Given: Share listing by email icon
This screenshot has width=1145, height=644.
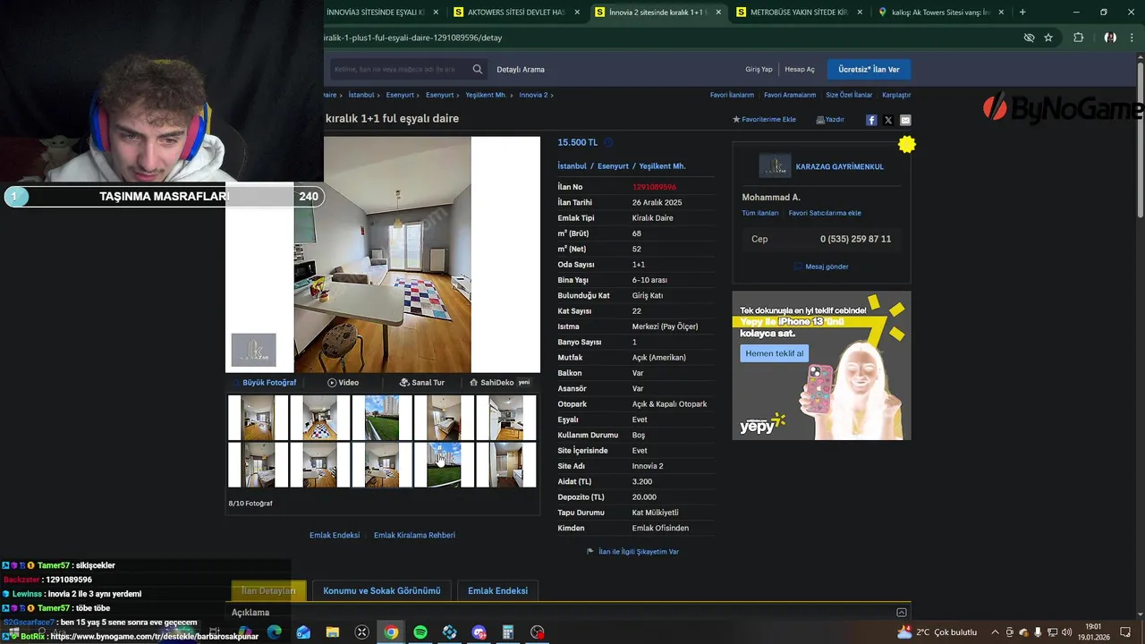Looking at the screenshot, I should click(x=905, y=120).
